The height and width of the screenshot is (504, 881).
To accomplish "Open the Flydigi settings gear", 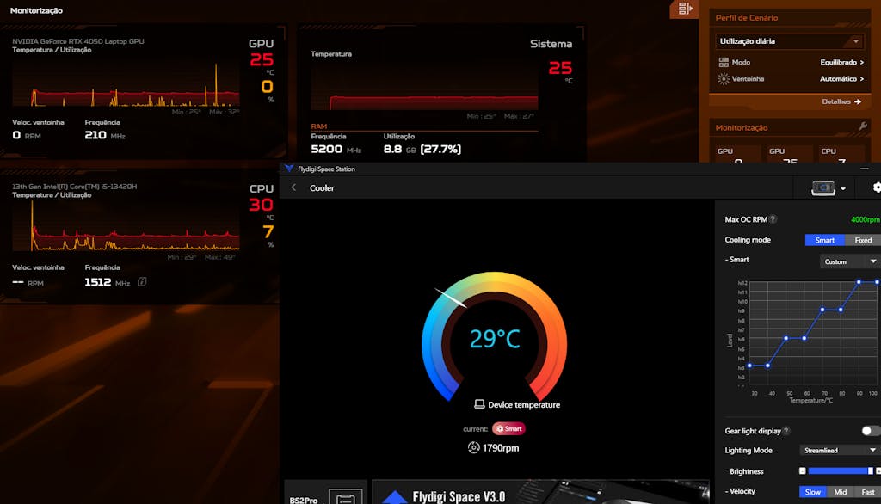I will [876, 187].
